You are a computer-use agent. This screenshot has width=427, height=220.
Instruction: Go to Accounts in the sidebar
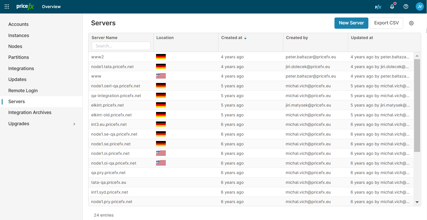tap(18, 24)
